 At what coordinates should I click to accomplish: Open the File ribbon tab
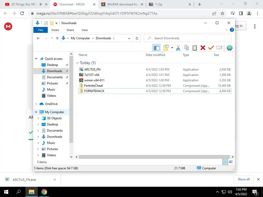[40, 30]
